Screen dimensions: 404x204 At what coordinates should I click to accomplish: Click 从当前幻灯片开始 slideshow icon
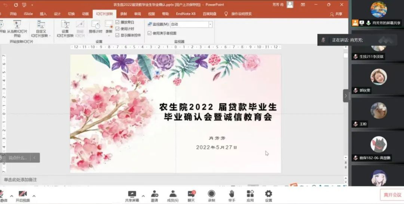coord(17,25)
